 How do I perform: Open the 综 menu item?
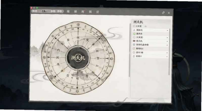tap(68, 11)
